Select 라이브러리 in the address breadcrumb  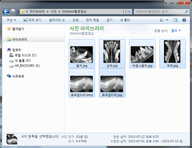[x=37, y=12]
